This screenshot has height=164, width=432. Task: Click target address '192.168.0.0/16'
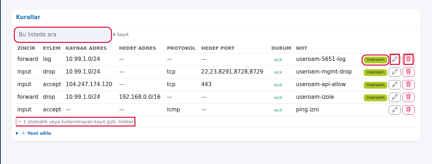click(140, 97)
